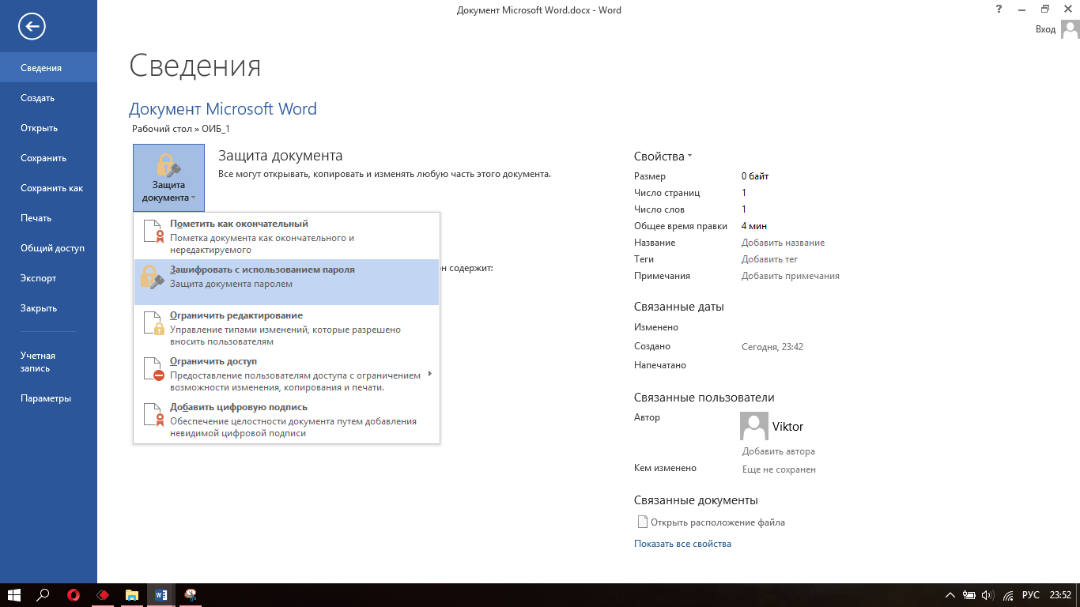Click the Добавить название field
This screenshot has height=607, width=1080.
coord(783,243)
